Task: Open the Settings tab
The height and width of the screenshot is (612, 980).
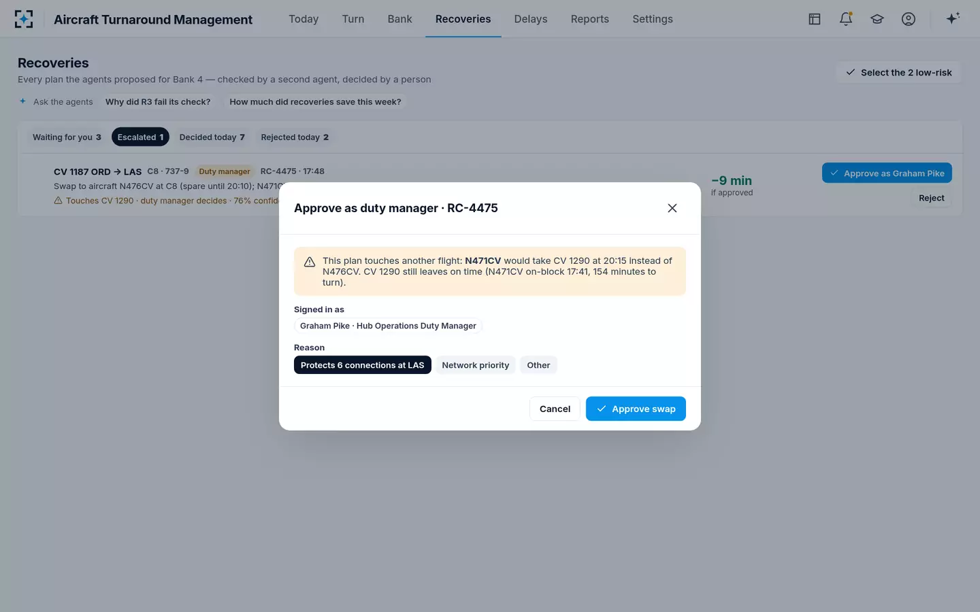Action: pyautogui.click(x=653, y=19)
